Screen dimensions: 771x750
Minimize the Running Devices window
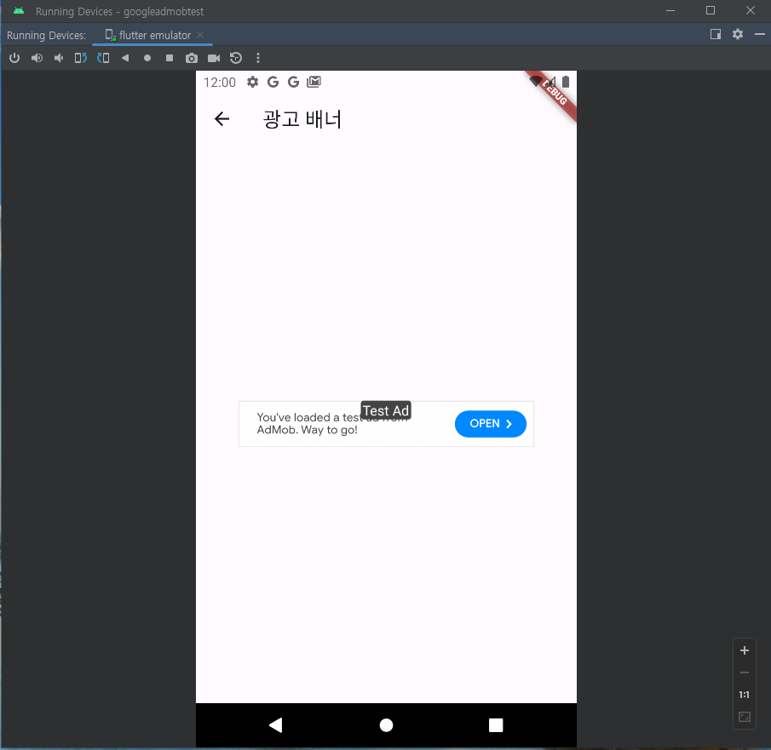click(670, 10)
